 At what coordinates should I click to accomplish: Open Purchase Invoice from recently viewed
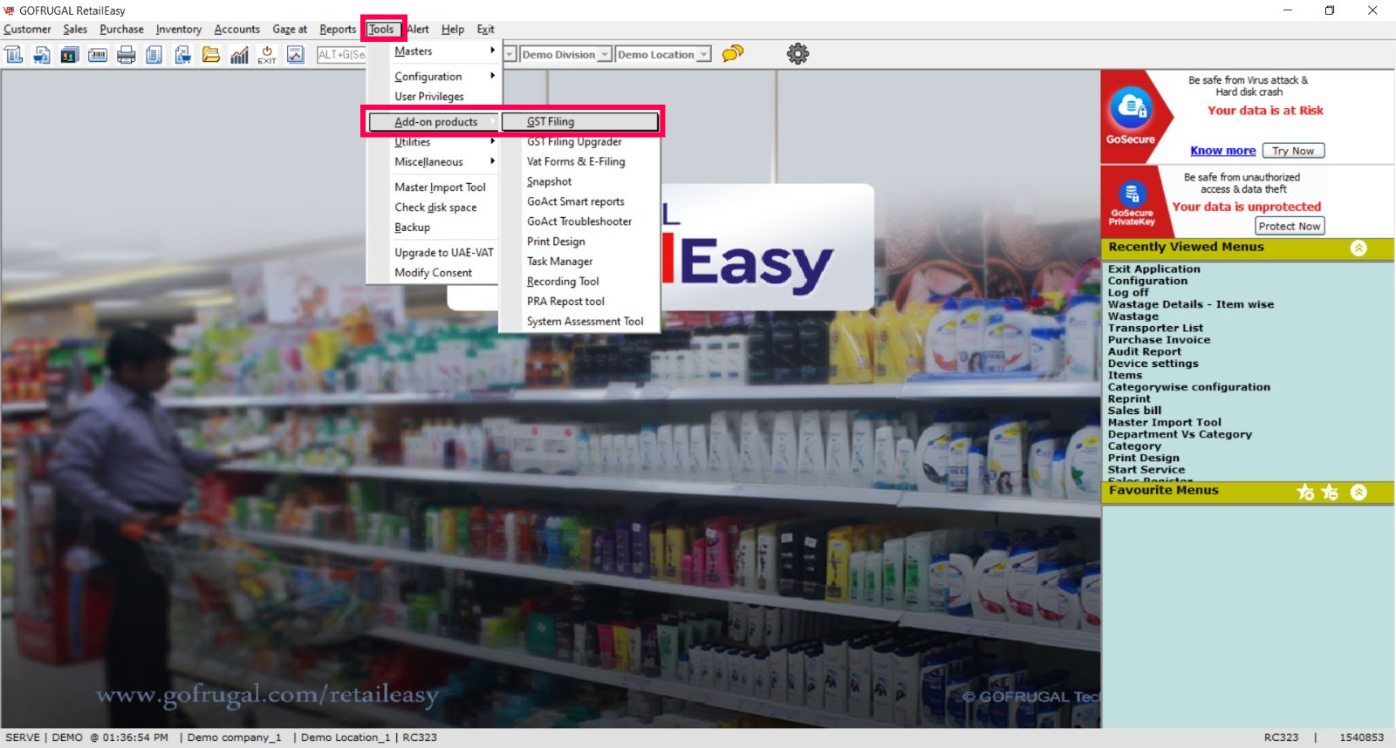1159,340
